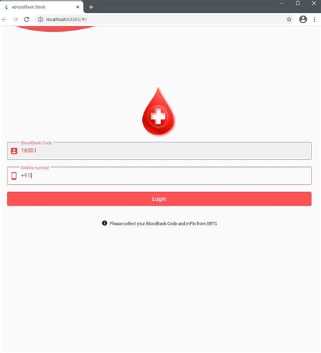
Task: Open the Chrome profile avatar icon
Action: (303, 20)
